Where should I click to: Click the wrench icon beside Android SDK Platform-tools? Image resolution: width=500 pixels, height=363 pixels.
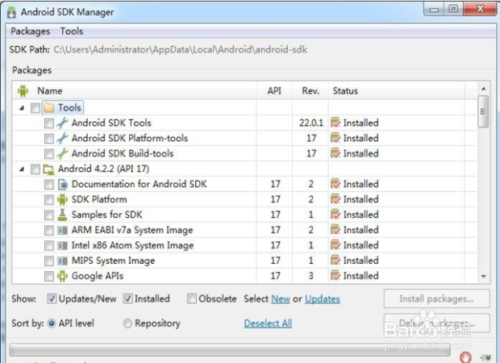63,138
